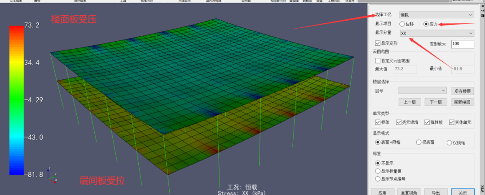Click the -81.8 legend minimum label
The image size is (485, 195).
[x=33, y=175]
